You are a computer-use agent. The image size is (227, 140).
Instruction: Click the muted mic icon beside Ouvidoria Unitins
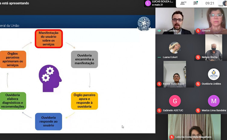tap(198, 84)
